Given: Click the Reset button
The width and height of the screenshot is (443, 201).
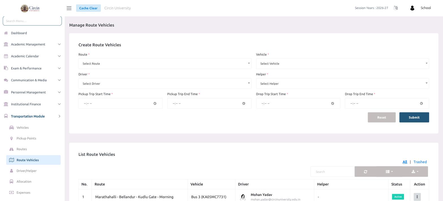Looking at the screenshot, I should [382, 117].
